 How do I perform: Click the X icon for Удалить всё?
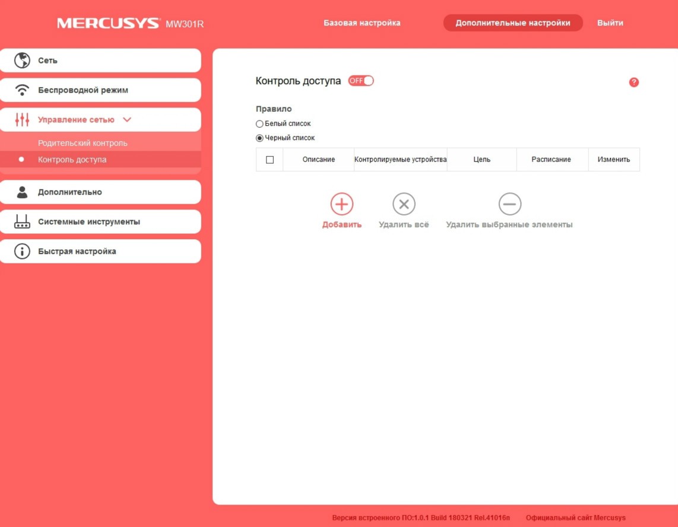[404, 204]
